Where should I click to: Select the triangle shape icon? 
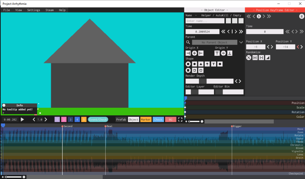tap(201, 64)
